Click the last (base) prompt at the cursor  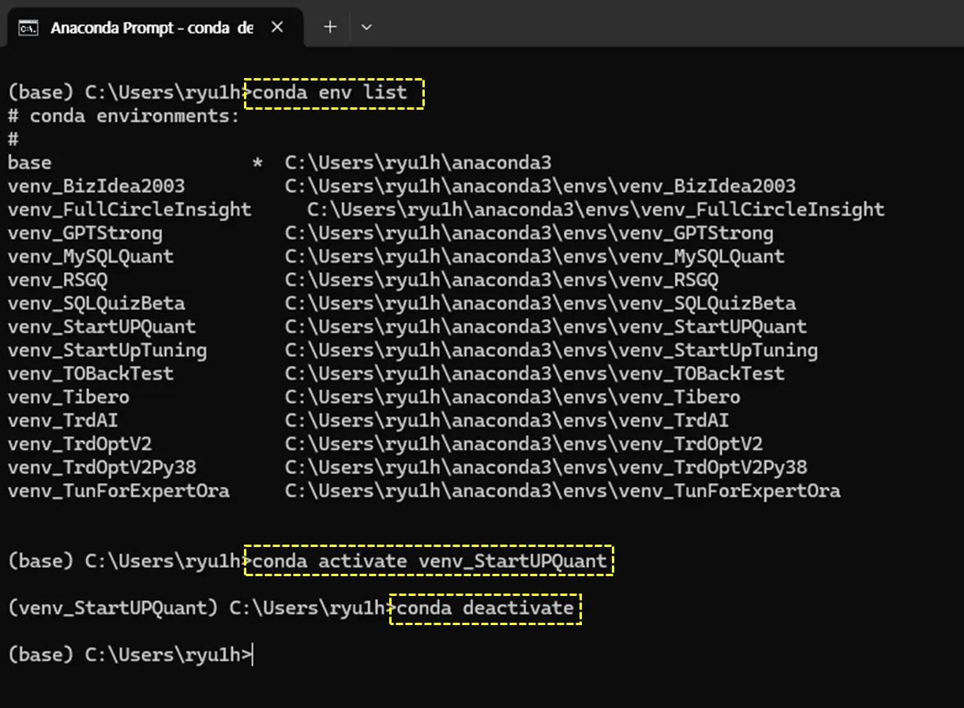[x=129, y=655]
